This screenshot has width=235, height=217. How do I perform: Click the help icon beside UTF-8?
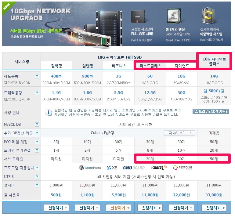[x=37, y=176]
